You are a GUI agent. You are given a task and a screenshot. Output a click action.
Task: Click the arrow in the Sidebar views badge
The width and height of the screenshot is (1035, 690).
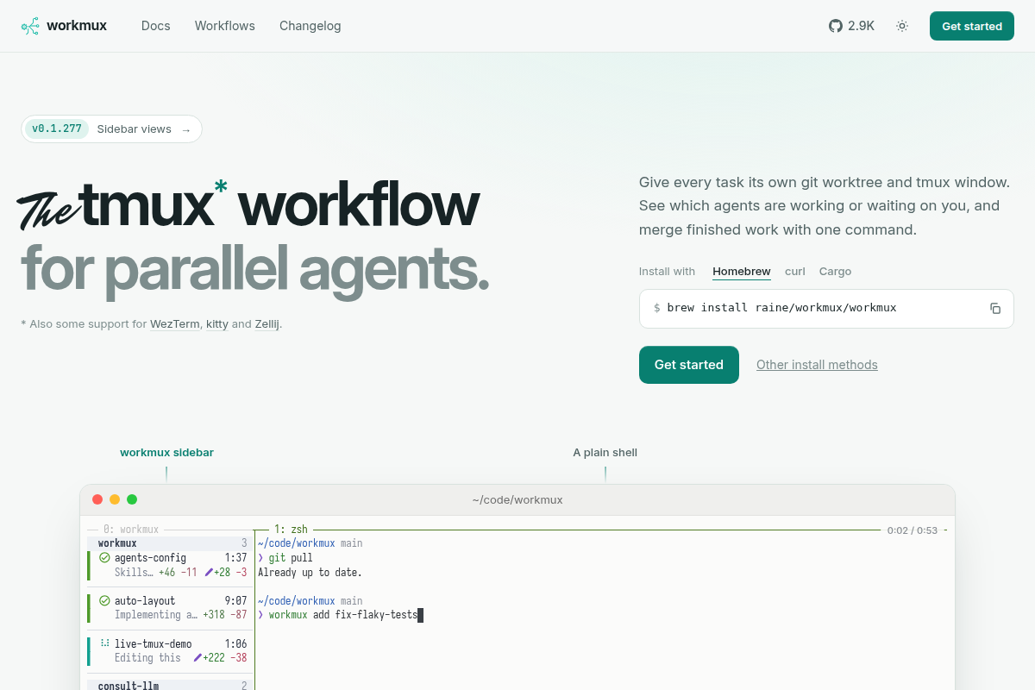coord(186,129)
